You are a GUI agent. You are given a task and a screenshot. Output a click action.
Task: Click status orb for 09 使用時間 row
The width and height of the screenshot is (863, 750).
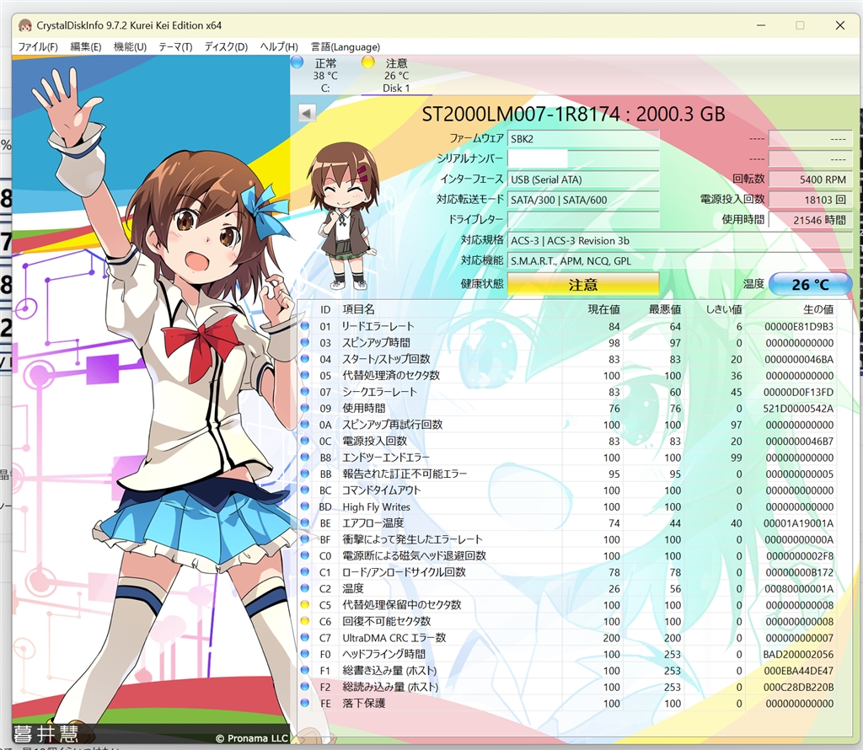click(305, 408)
